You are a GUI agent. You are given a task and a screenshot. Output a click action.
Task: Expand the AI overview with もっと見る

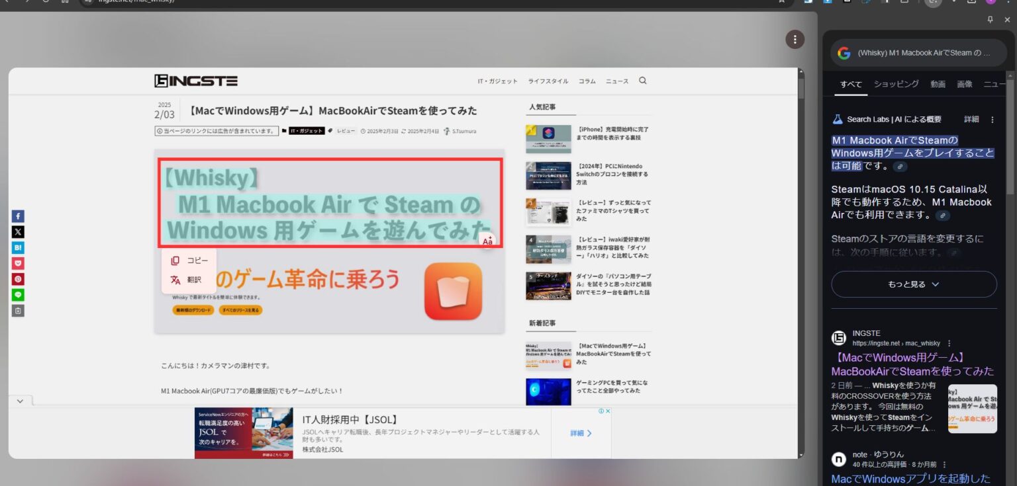pyautogui.click(x=914, y=284)
